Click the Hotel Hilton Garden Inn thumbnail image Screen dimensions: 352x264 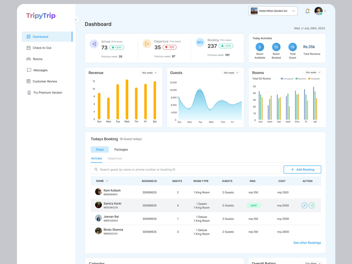pyautogui.click(x=254, y=11)
